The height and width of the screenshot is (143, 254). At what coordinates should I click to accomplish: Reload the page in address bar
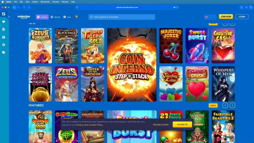tap(177, 7)
